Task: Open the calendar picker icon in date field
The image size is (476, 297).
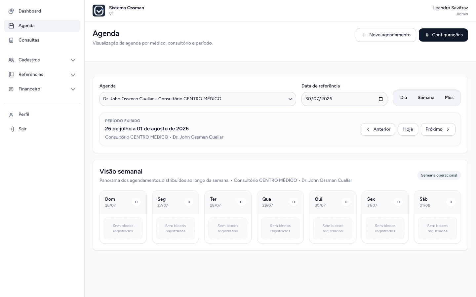Action: pyautogui.click(x=380, y=99)
